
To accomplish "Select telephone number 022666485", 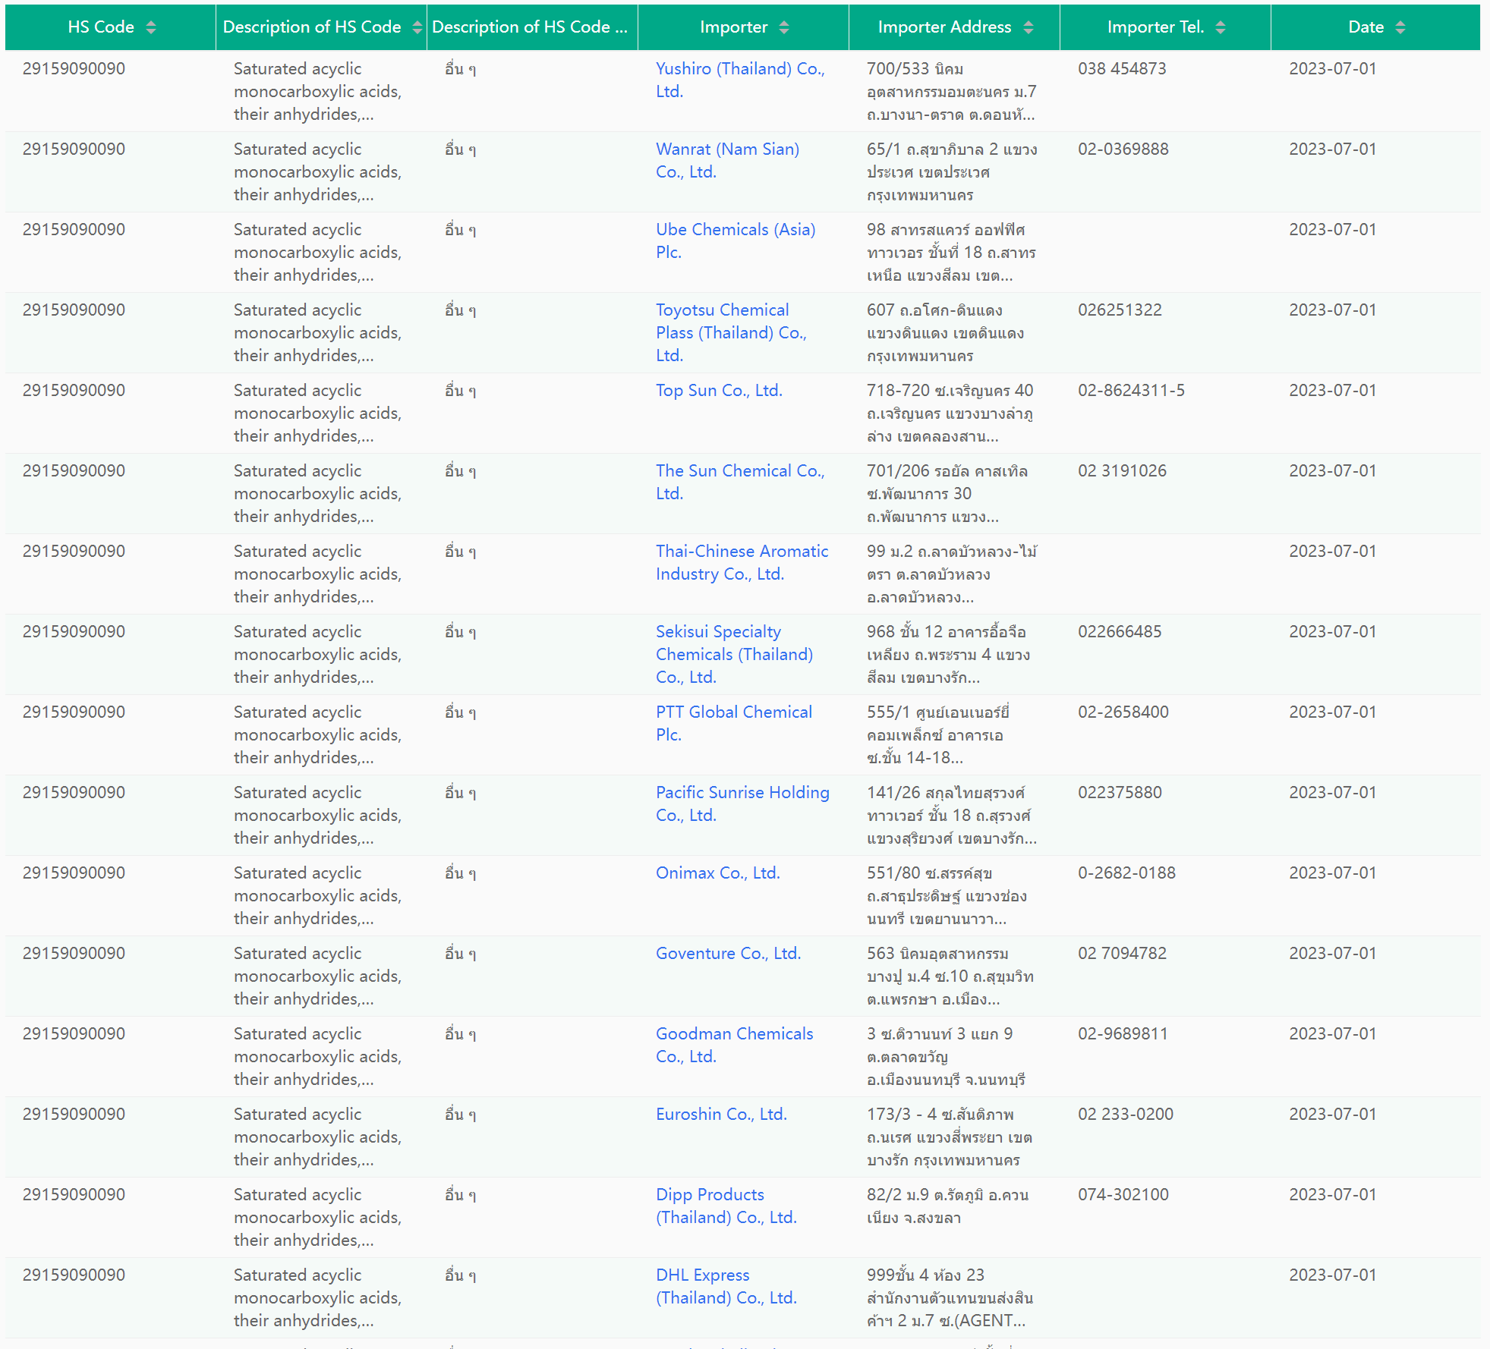I will pyautogui.click(x=1120, y=631).
